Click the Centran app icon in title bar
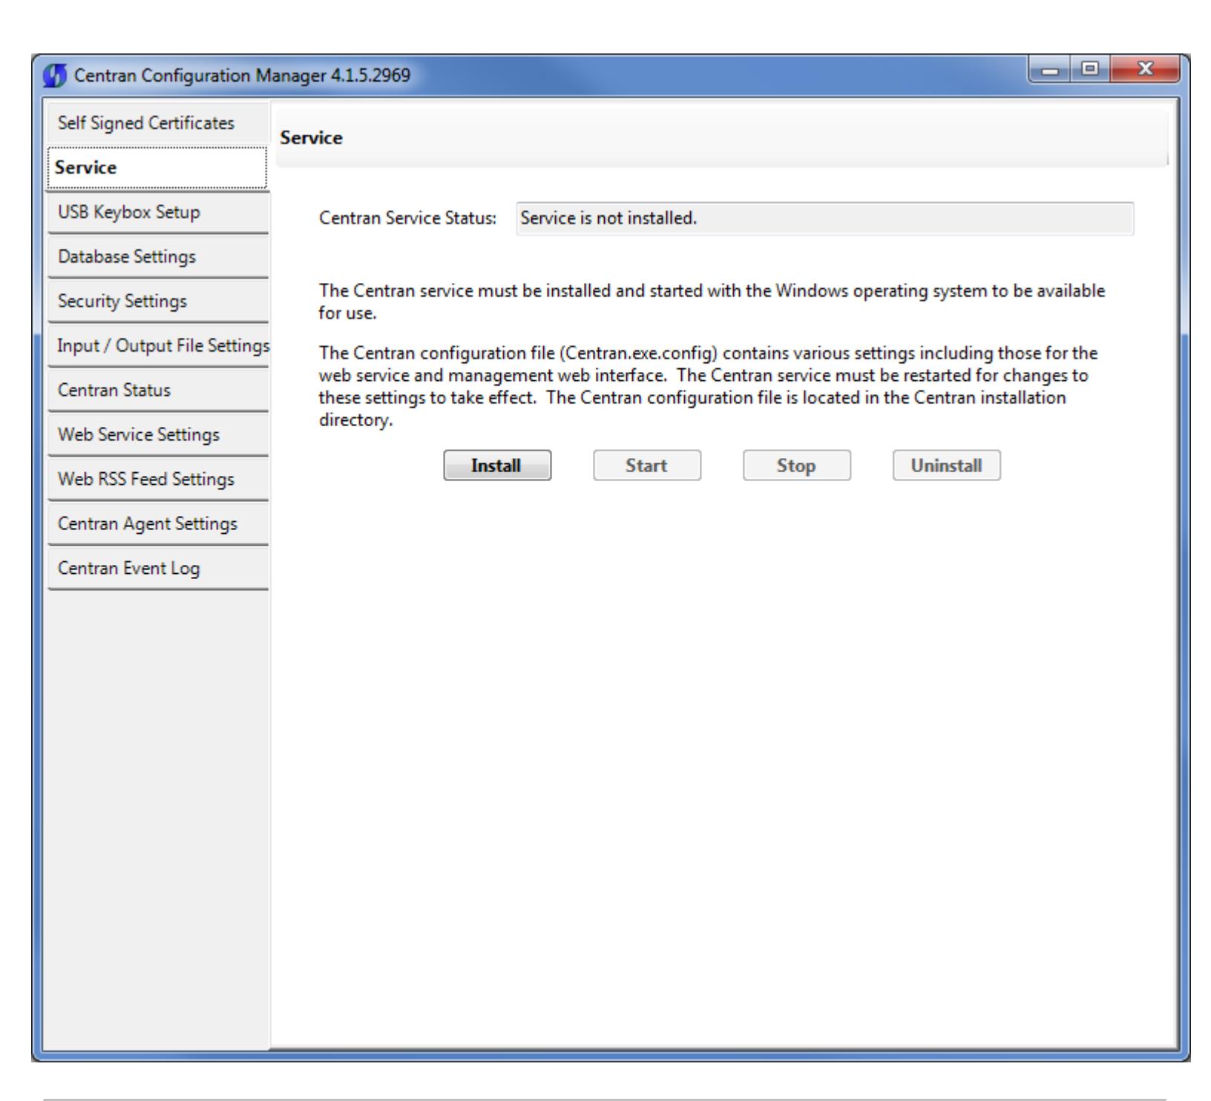 coord(55,75)
